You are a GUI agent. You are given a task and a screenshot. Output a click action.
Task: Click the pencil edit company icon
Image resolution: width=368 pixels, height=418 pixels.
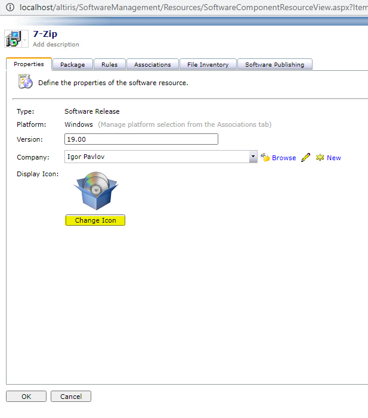pos(306,158)
